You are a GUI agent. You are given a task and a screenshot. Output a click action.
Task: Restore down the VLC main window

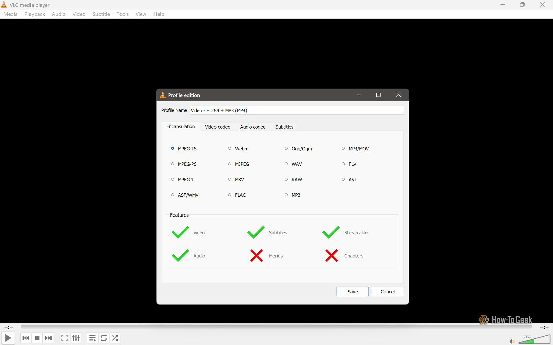click(x=522, y=5)
